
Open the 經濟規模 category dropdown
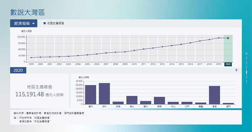24,23
